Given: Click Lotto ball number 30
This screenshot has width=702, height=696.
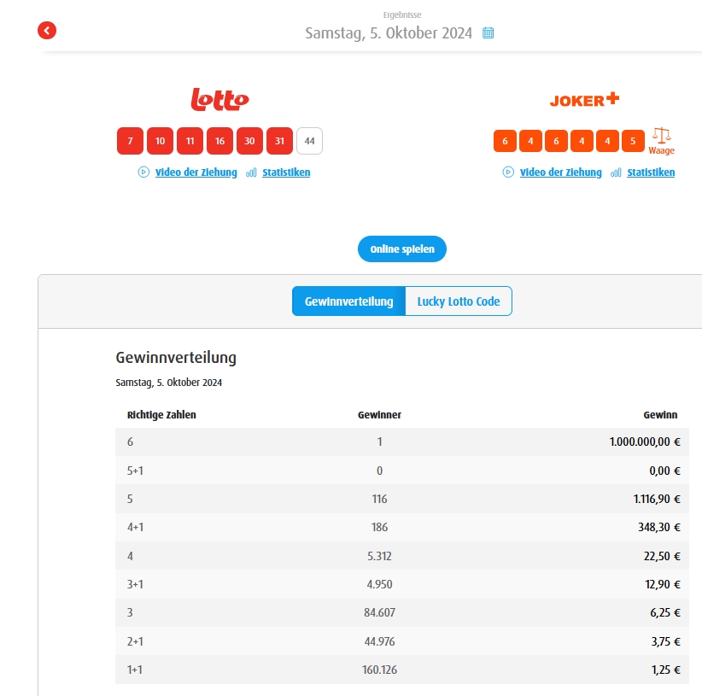Looking at the screenshot, I should click(x=249, y=141).
